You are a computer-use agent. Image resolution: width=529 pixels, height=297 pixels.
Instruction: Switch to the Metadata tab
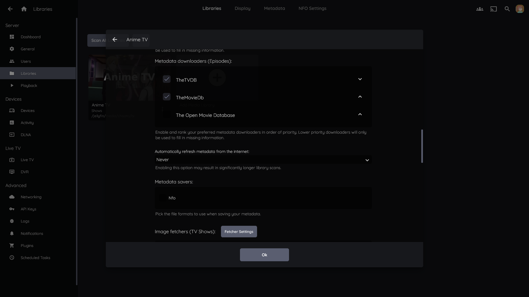pos(274,9)
